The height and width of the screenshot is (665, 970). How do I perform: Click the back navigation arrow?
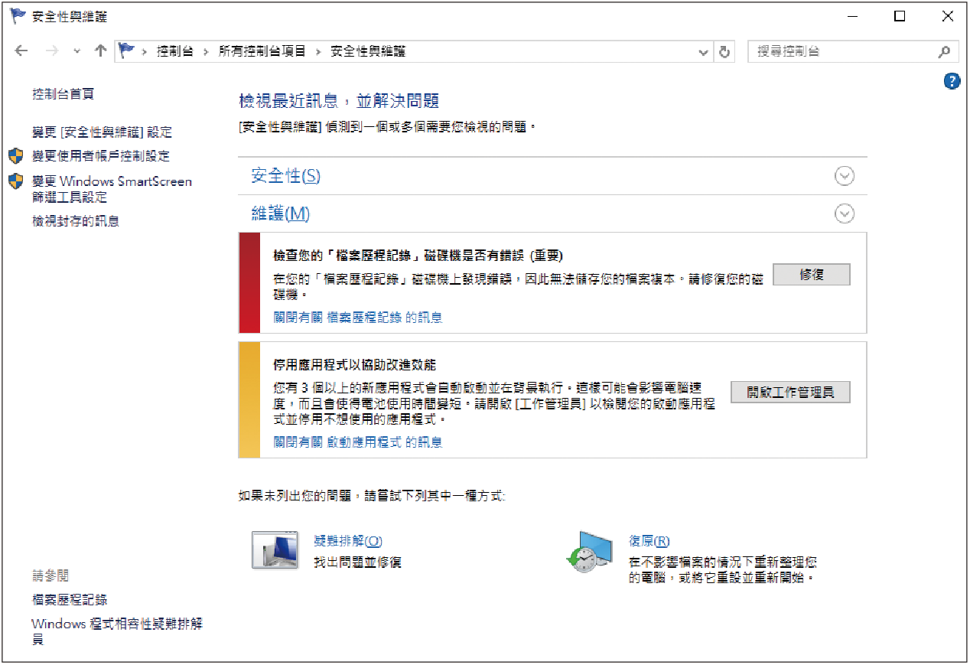[21, 51]
